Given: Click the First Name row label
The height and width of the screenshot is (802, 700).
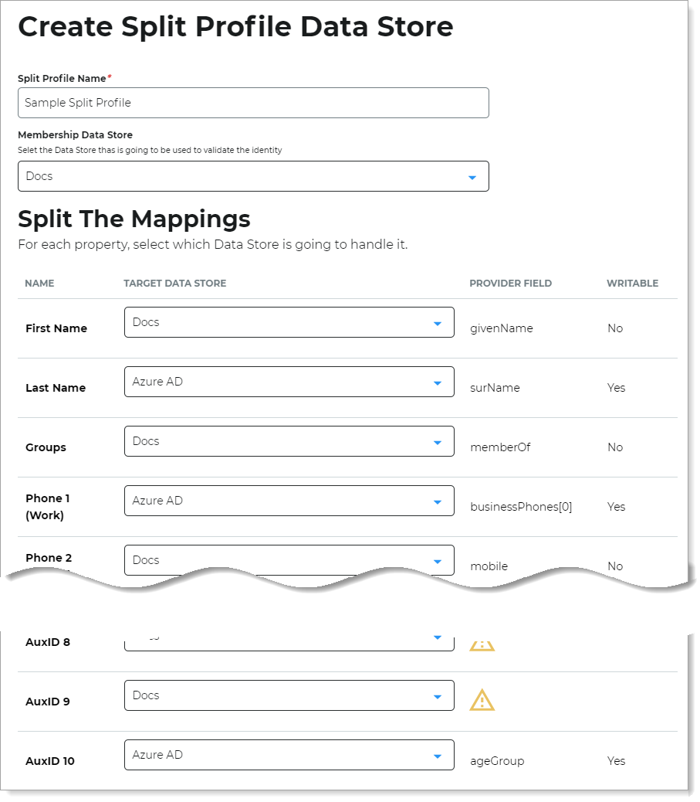Looking at the screenshot, I should point(56,328).
